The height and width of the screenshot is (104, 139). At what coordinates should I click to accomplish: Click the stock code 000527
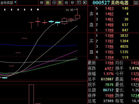101,3
